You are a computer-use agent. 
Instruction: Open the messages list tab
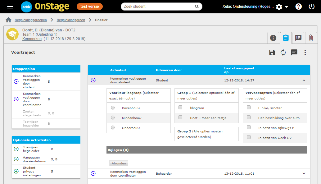(298, 38)
